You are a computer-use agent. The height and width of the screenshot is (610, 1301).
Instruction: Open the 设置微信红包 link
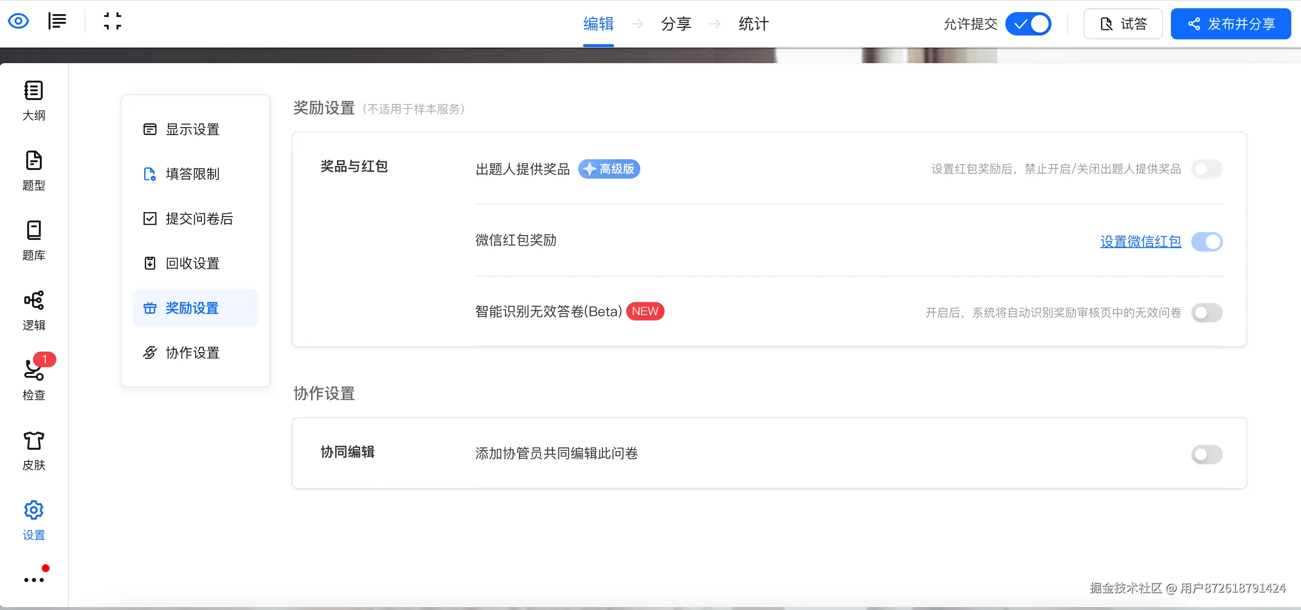tap(1140, 241)
